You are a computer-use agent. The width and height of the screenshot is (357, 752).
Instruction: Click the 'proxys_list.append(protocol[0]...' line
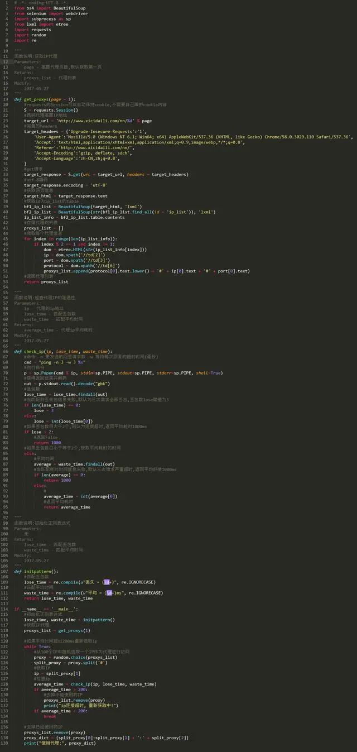point(146,271)
